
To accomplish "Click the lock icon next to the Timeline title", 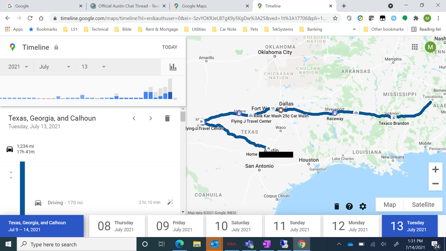I will click(55, 47).
